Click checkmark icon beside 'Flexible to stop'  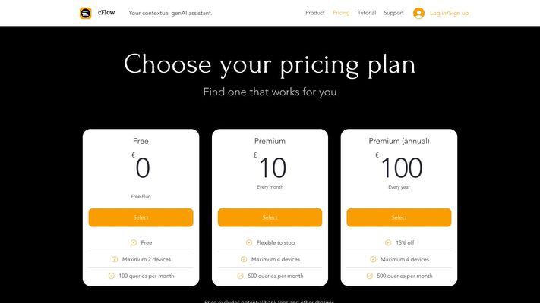pos(249,242)
